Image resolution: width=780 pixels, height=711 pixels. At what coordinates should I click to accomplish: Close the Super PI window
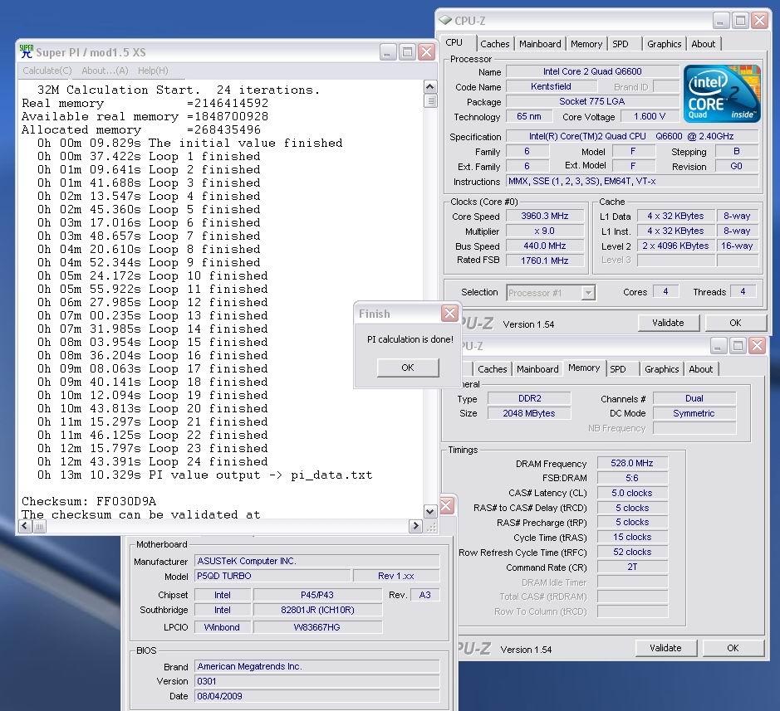(x=426, y=51)
